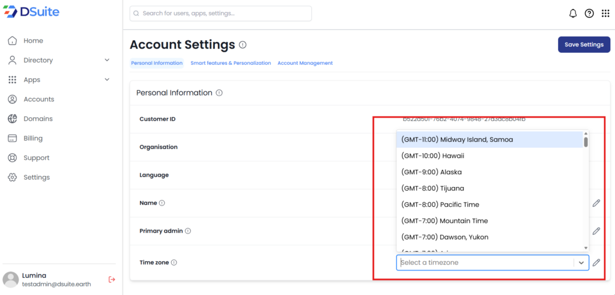
Task: Open the help question mark icon
Action: 589,14
